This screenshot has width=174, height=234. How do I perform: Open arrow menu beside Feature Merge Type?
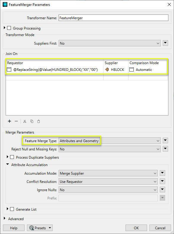tap(165, 141)
